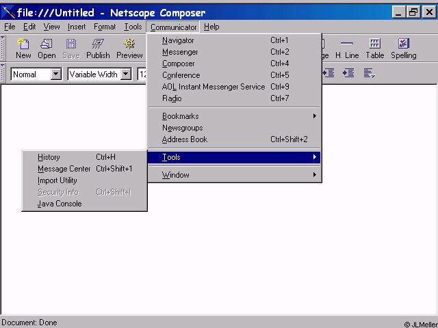The image size is (438, 328).
Task: Open the View menu
Action: coord(51,27)
